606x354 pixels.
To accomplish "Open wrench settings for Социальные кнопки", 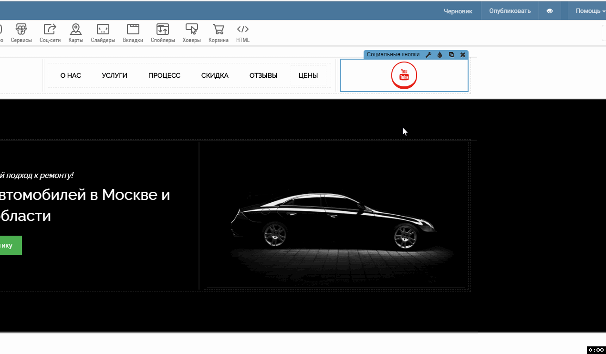I will (428, 55).
